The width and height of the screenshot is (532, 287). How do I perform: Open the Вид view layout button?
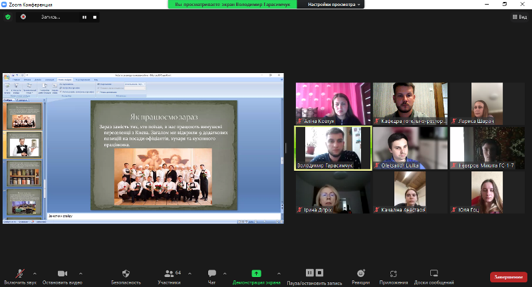pos(519,17)
